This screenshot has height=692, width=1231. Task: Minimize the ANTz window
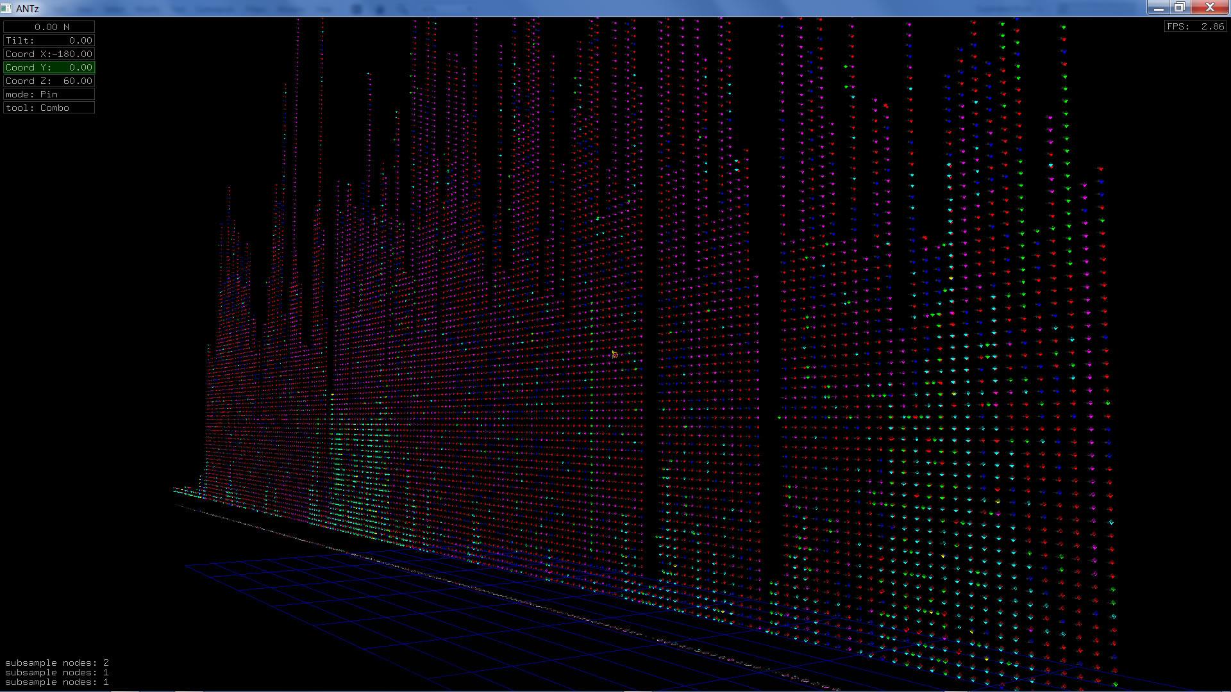[x=1158, y=8]
